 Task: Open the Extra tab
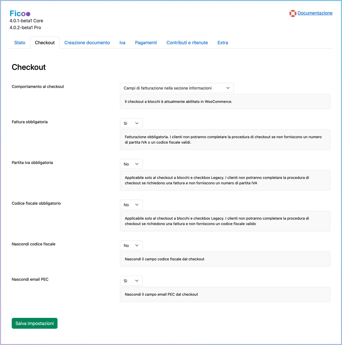tap(223, 43)
